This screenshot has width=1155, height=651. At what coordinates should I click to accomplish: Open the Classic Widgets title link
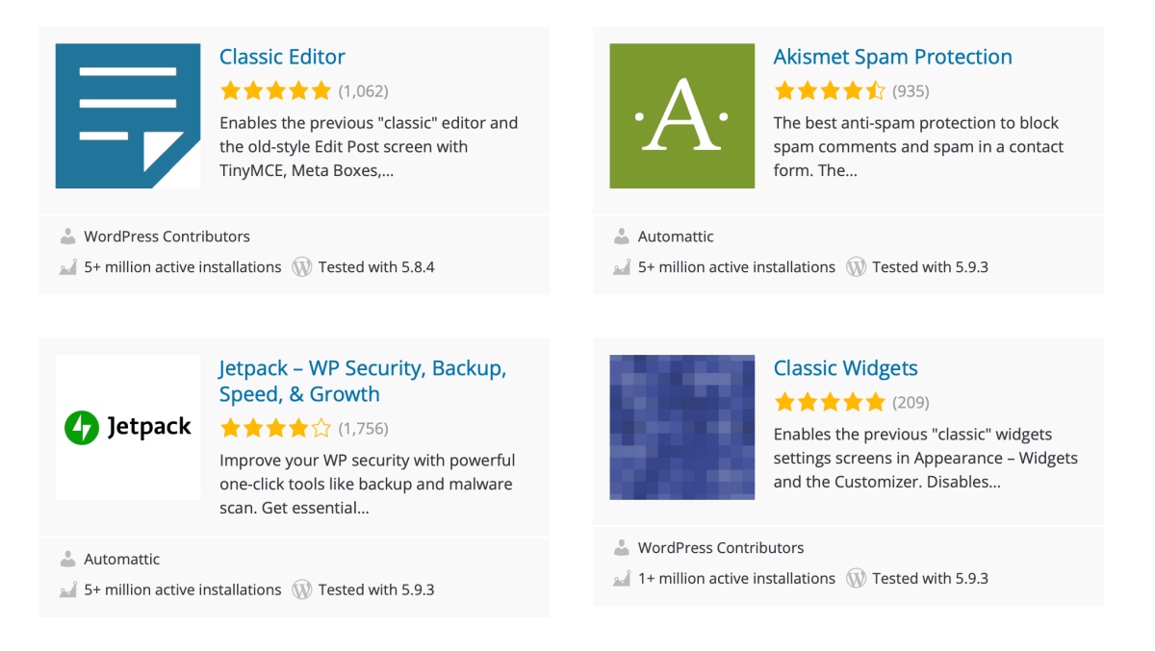(x=846, y=368)
